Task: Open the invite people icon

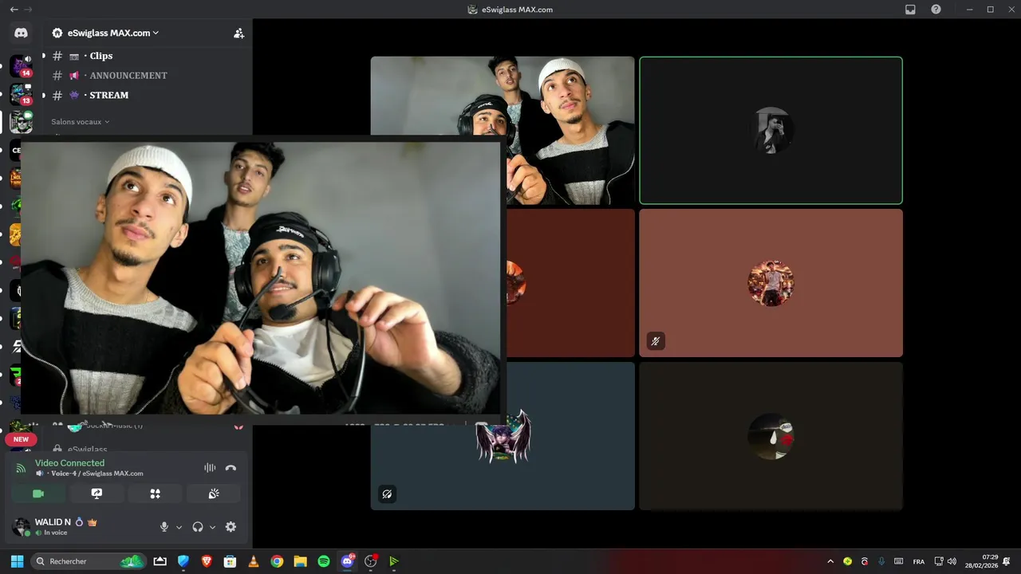Action: [x=238, y=33]
